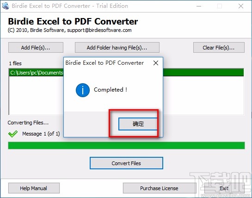
Task: Click Add Folder having File(s)... button
Action: tap(117, 48)
